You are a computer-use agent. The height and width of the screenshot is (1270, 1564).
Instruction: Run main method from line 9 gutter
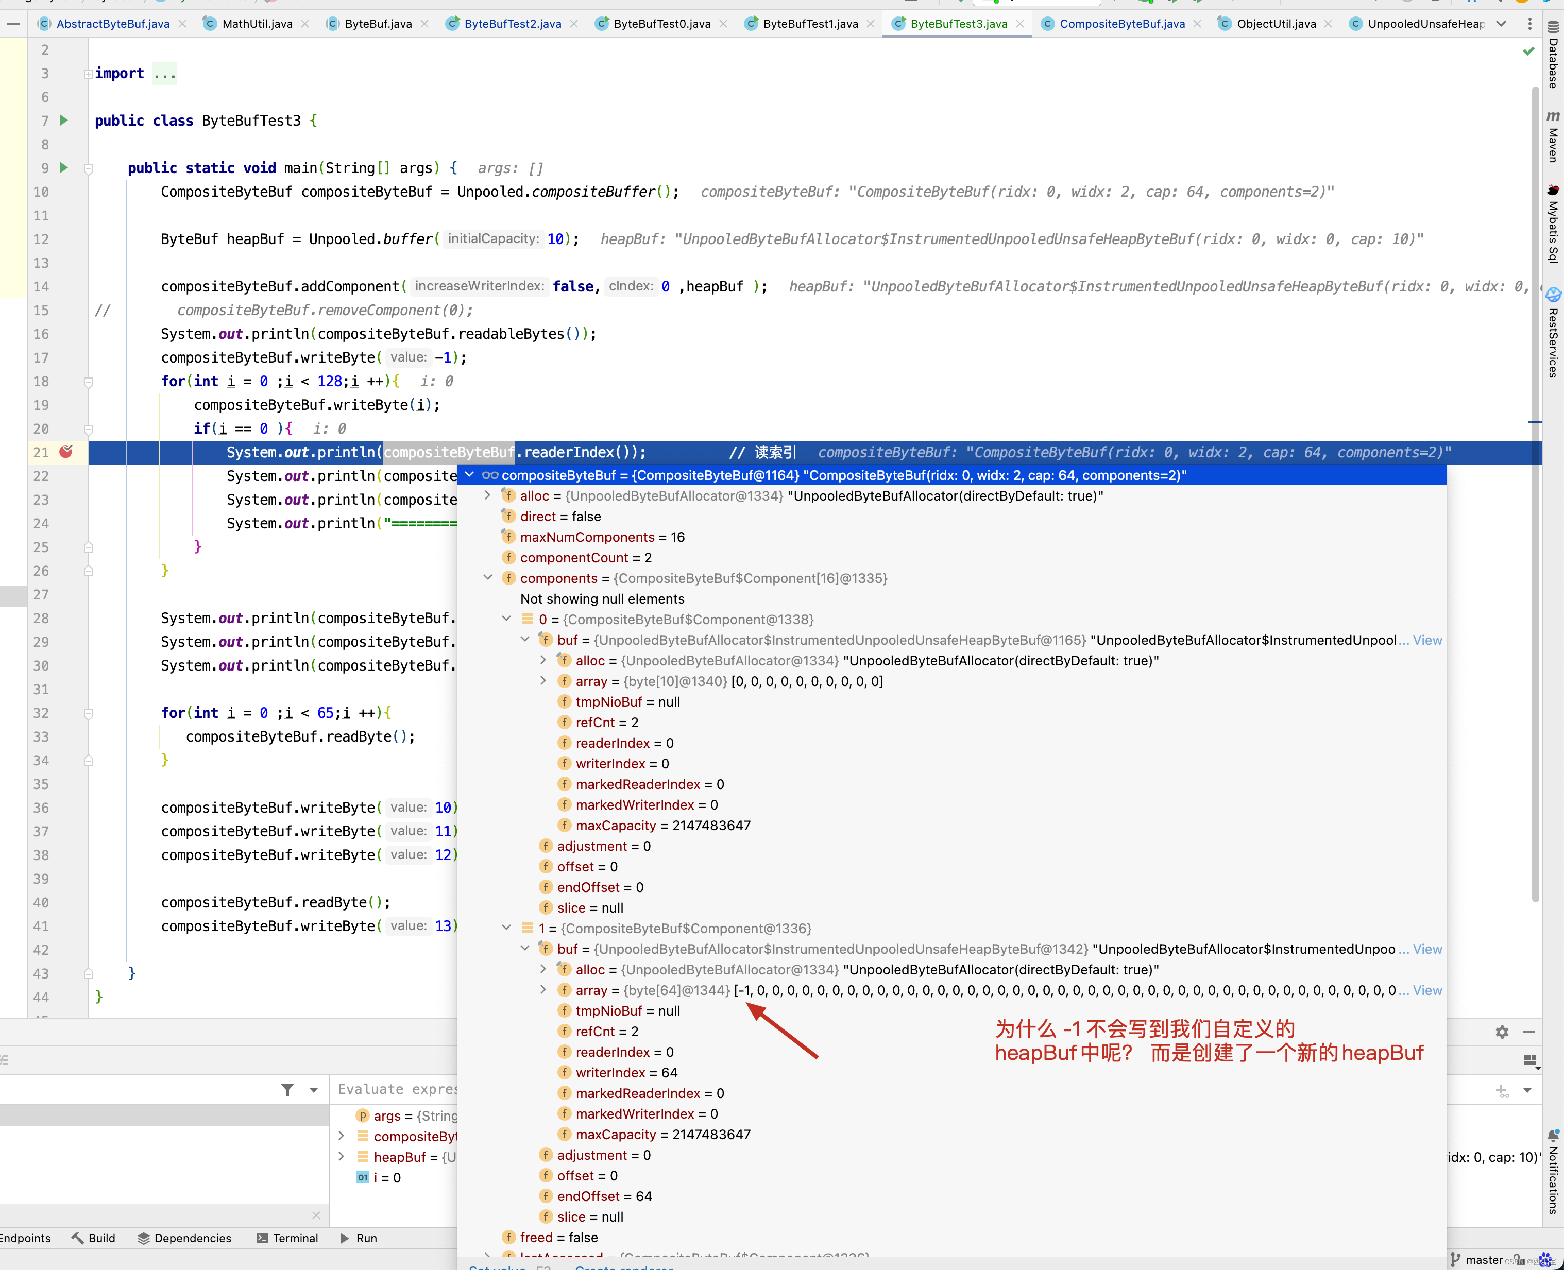(x=64, y=167)
